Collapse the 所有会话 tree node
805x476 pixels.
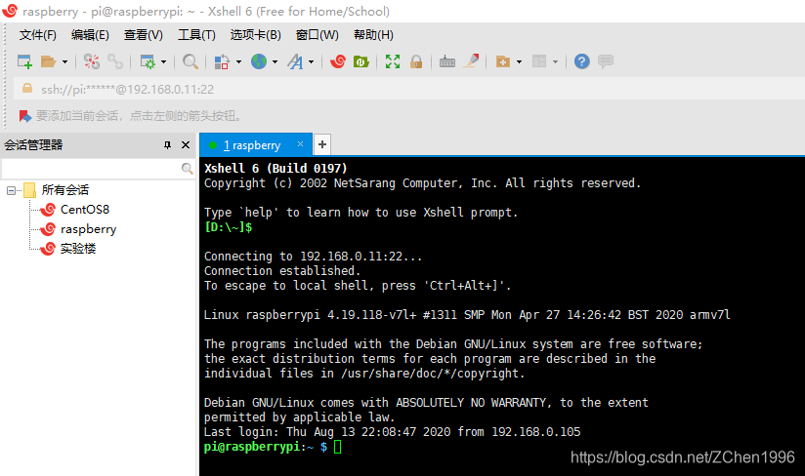click(11, 190)
